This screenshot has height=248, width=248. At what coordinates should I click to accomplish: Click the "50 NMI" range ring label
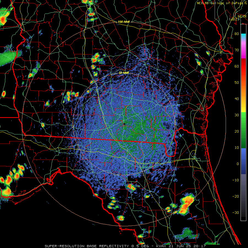(124, 73)
